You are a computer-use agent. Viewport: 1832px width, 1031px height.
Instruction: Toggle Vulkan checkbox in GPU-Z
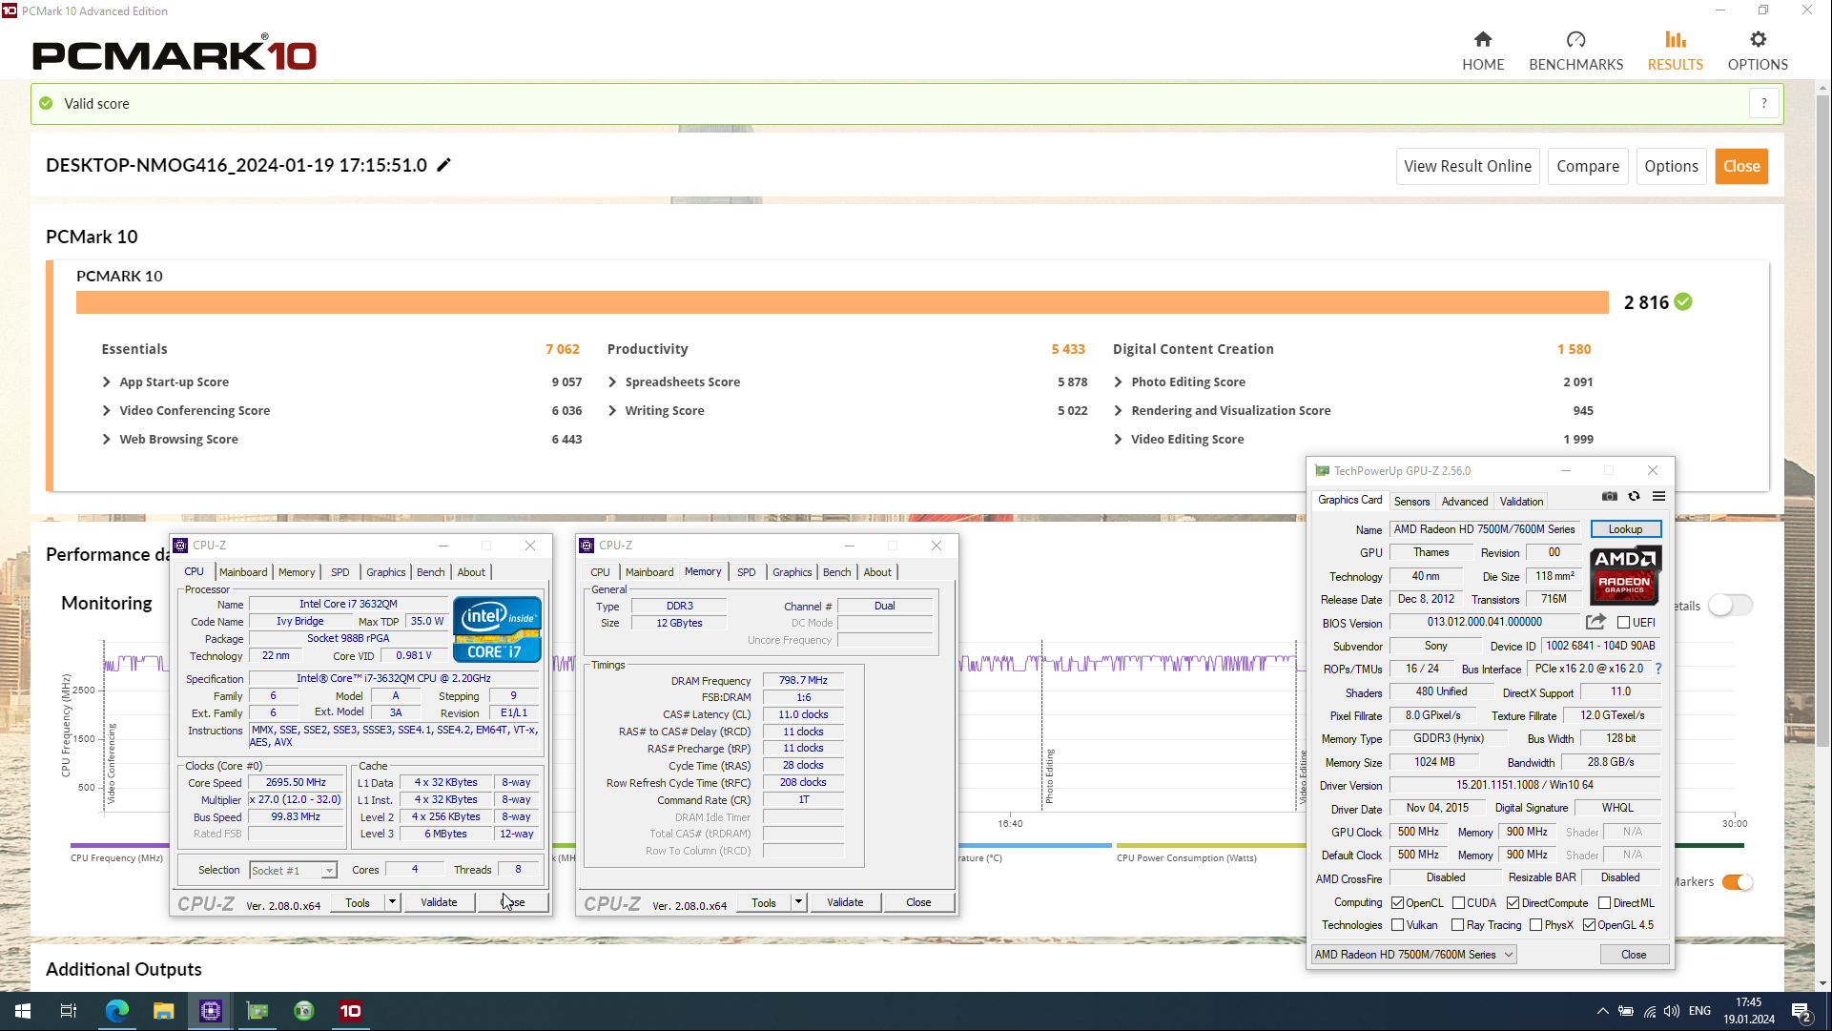tap(1398, 925)
